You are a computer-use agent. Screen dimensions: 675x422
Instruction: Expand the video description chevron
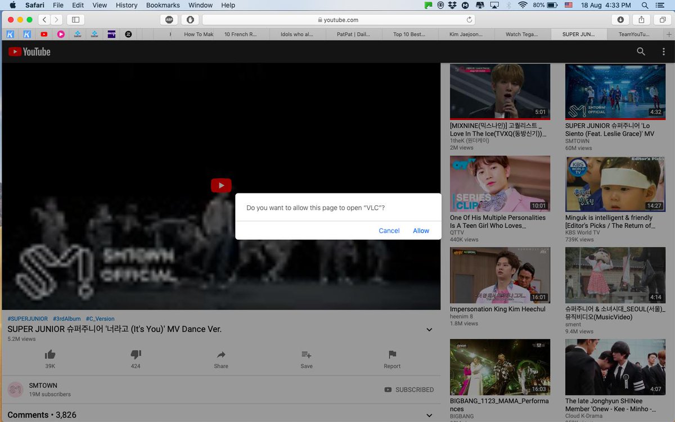click(x=429, y=330)
